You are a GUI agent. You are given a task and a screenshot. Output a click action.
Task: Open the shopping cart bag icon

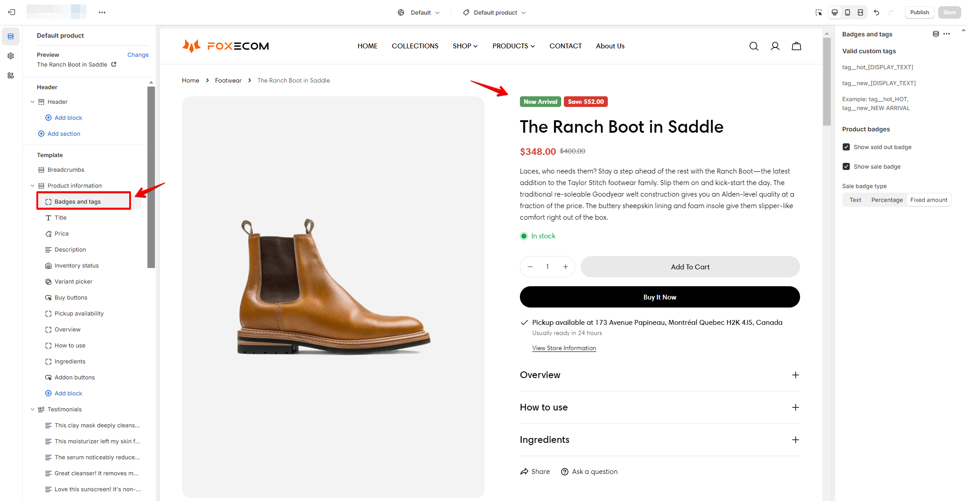click(x=797, y=46)
